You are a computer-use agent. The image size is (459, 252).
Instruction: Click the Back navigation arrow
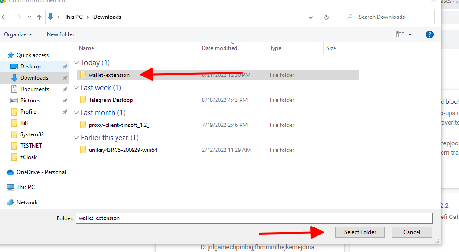[x=5, y=17]
